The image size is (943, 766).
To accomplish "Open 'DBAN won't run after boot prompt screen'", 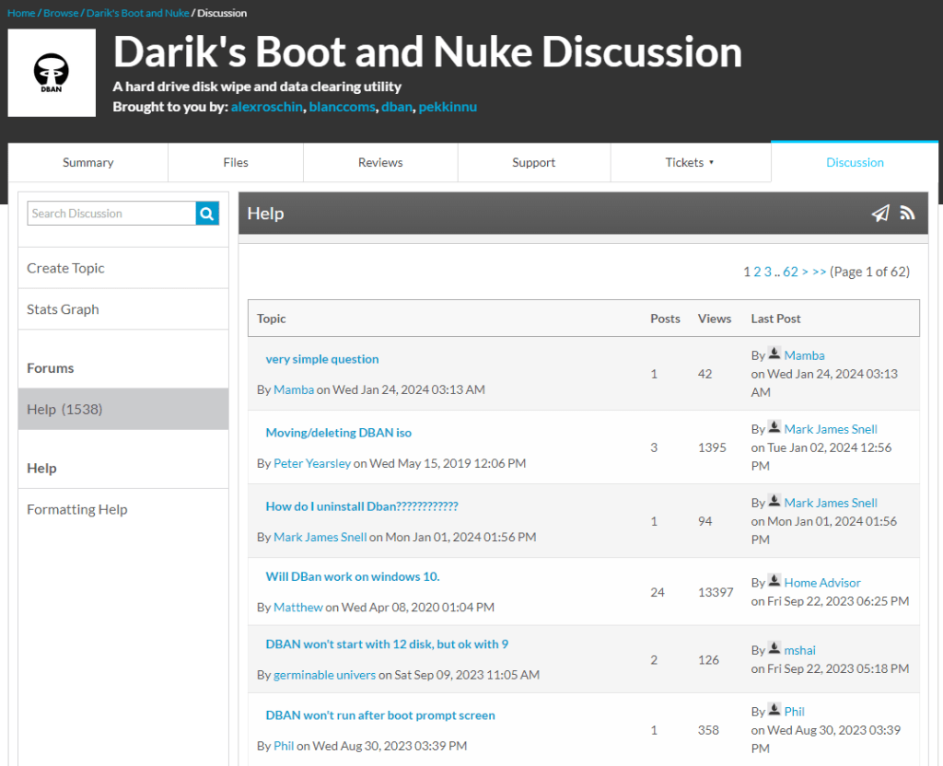I will pos(380,715).
